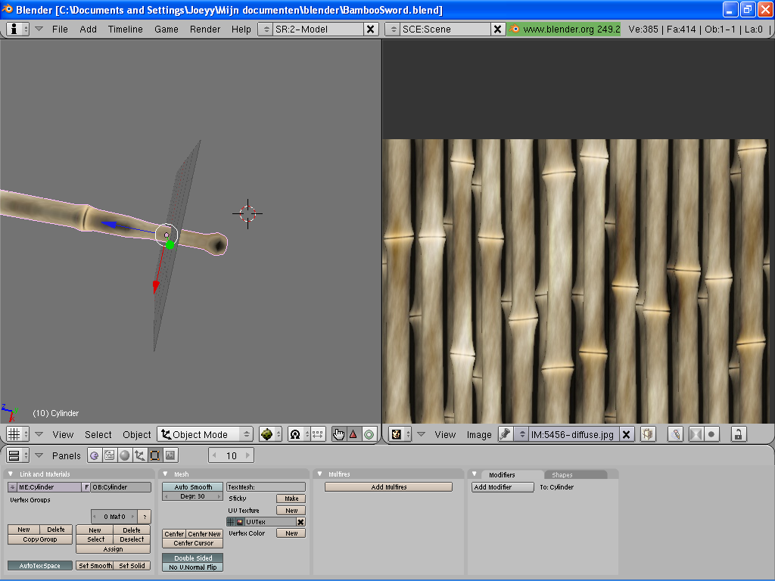
Task: Select the scale manipulator ring icon
Action: [369, 434]
